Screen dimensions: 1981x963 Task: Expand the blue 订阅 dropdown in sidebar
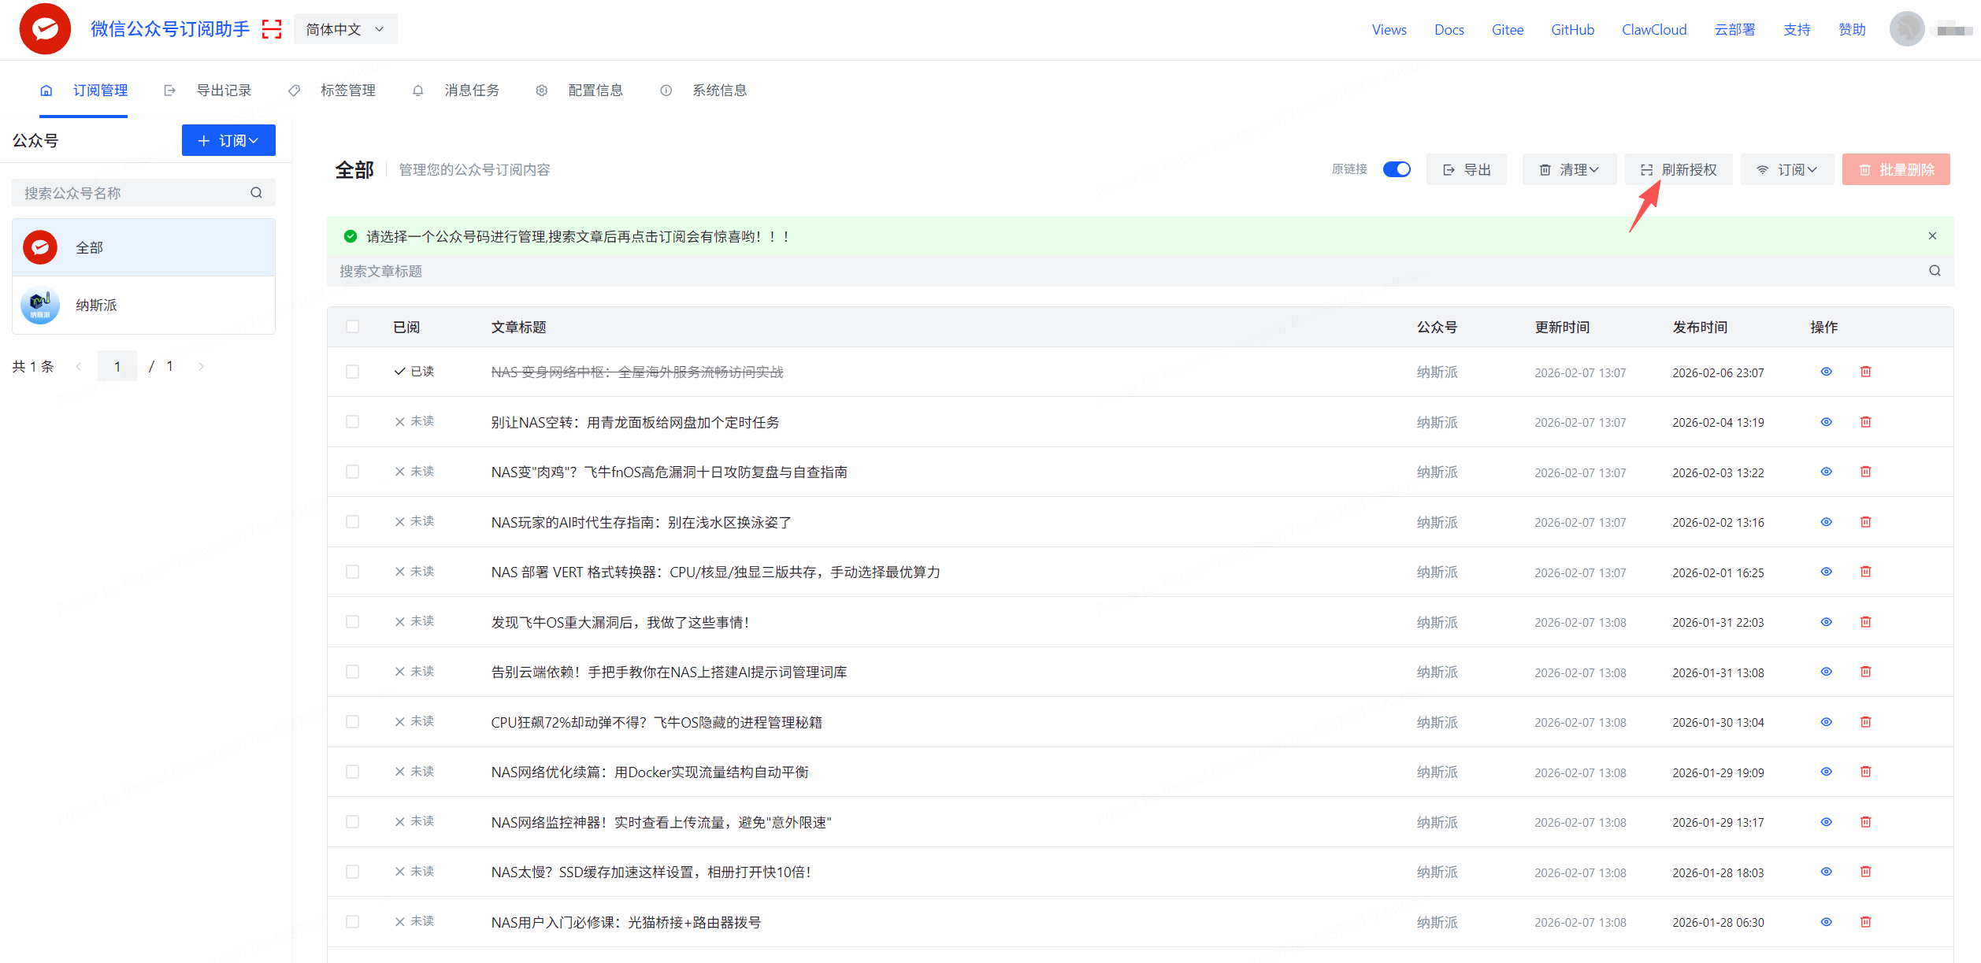click(228, 140)
